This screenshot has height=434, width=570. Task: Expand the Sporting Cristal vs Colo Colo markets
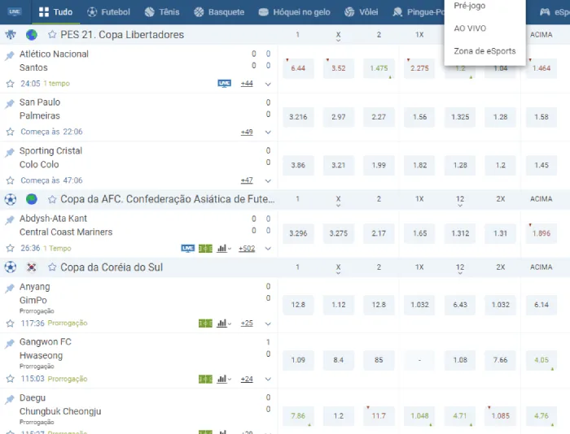click(x=268, y=180)
